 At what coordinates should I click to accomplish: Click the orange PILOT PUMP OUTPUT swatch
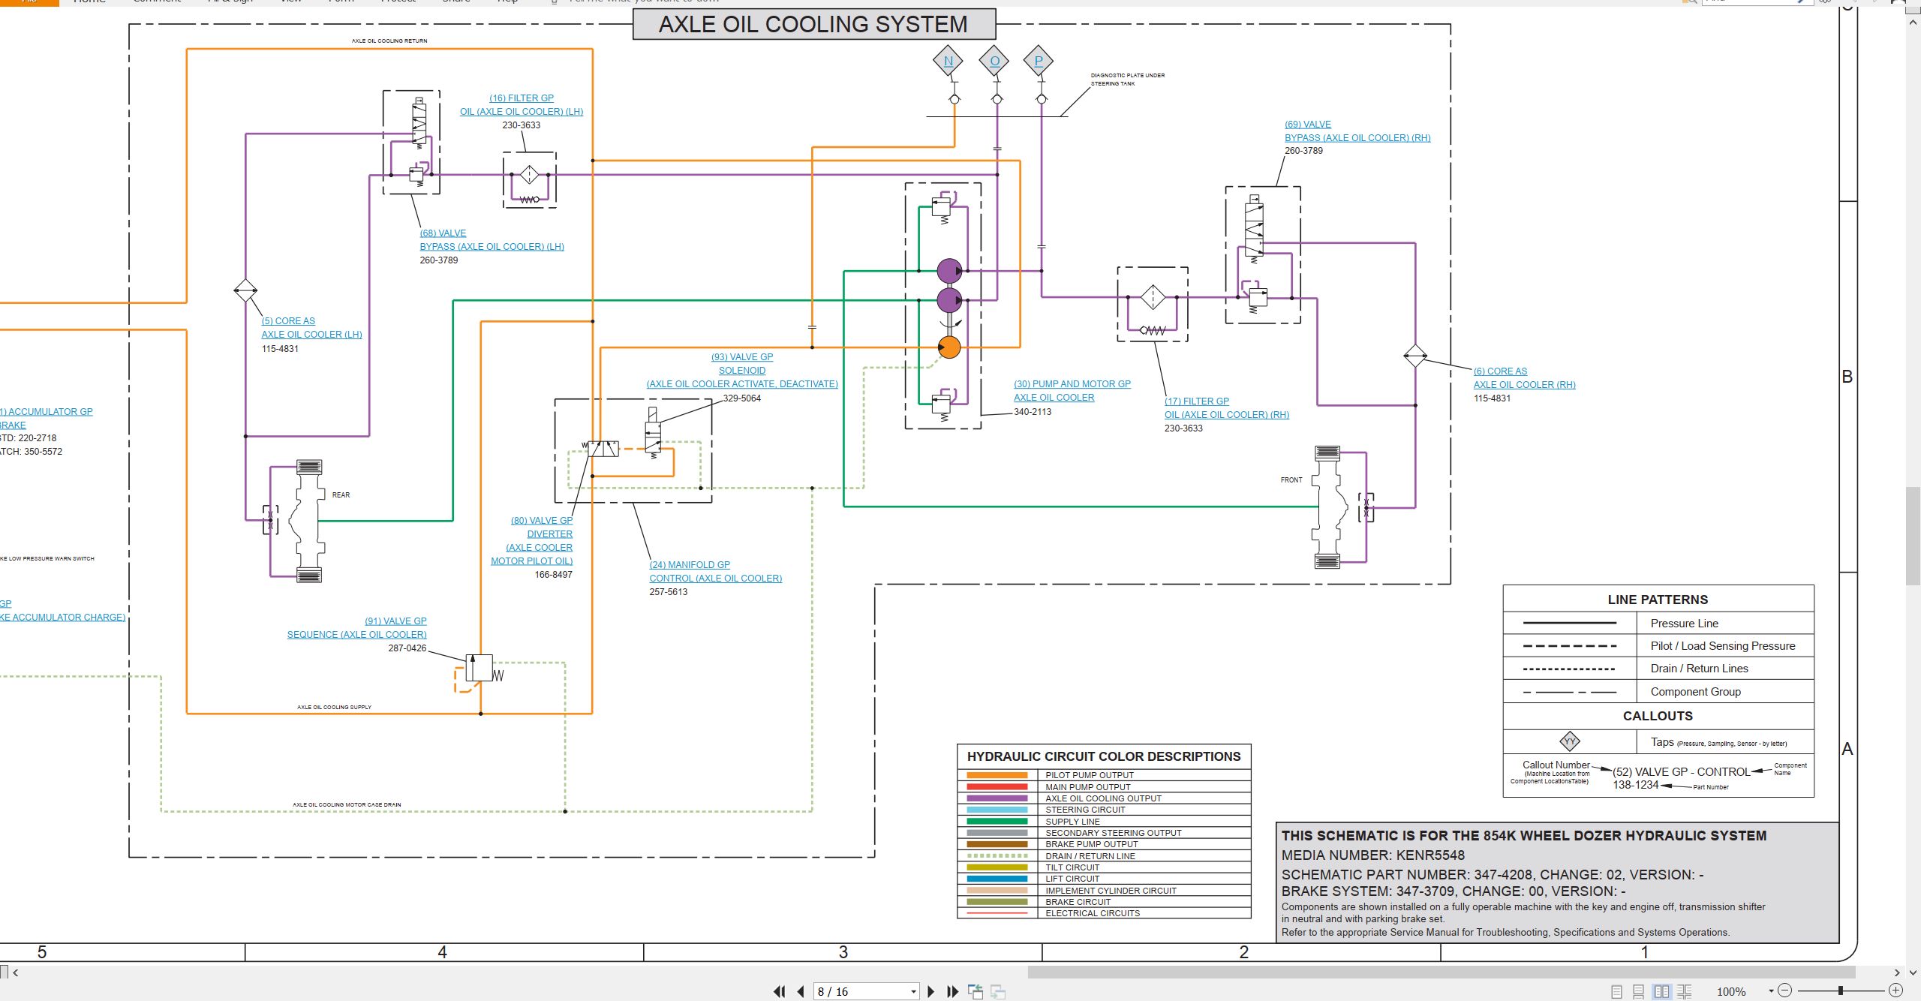[997, 775]
